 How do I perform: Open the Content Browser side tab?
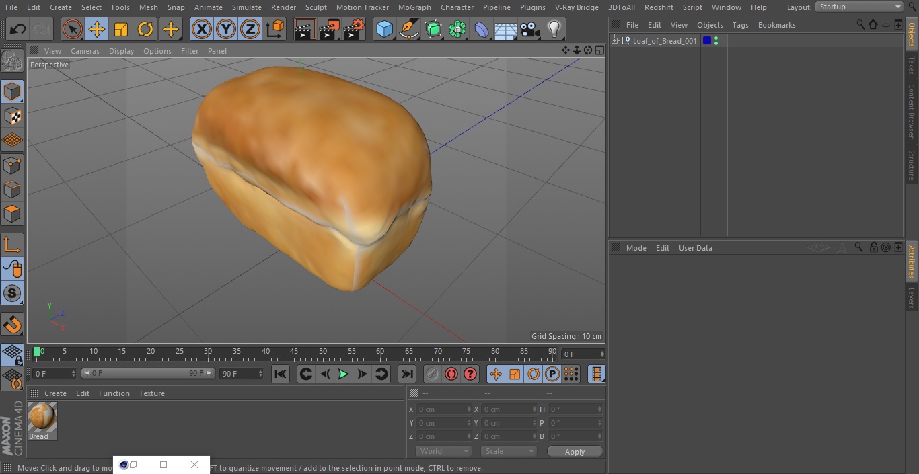point(912,111)
